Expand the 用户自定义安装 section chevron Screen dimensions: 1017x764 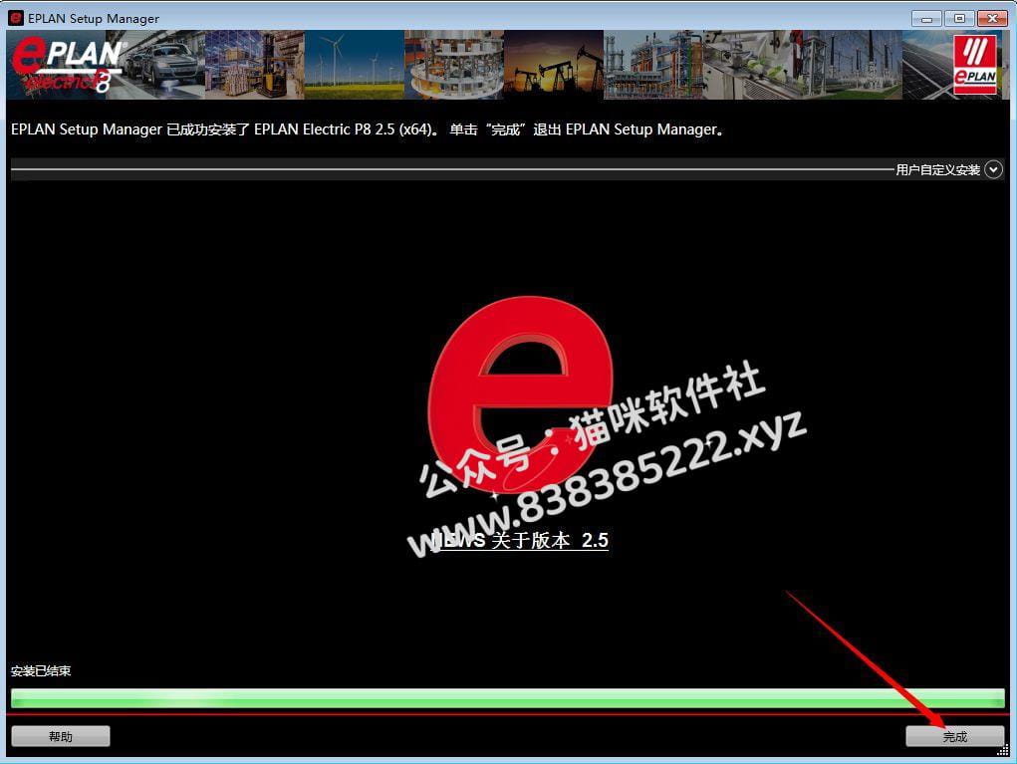(x=993, y=170)
